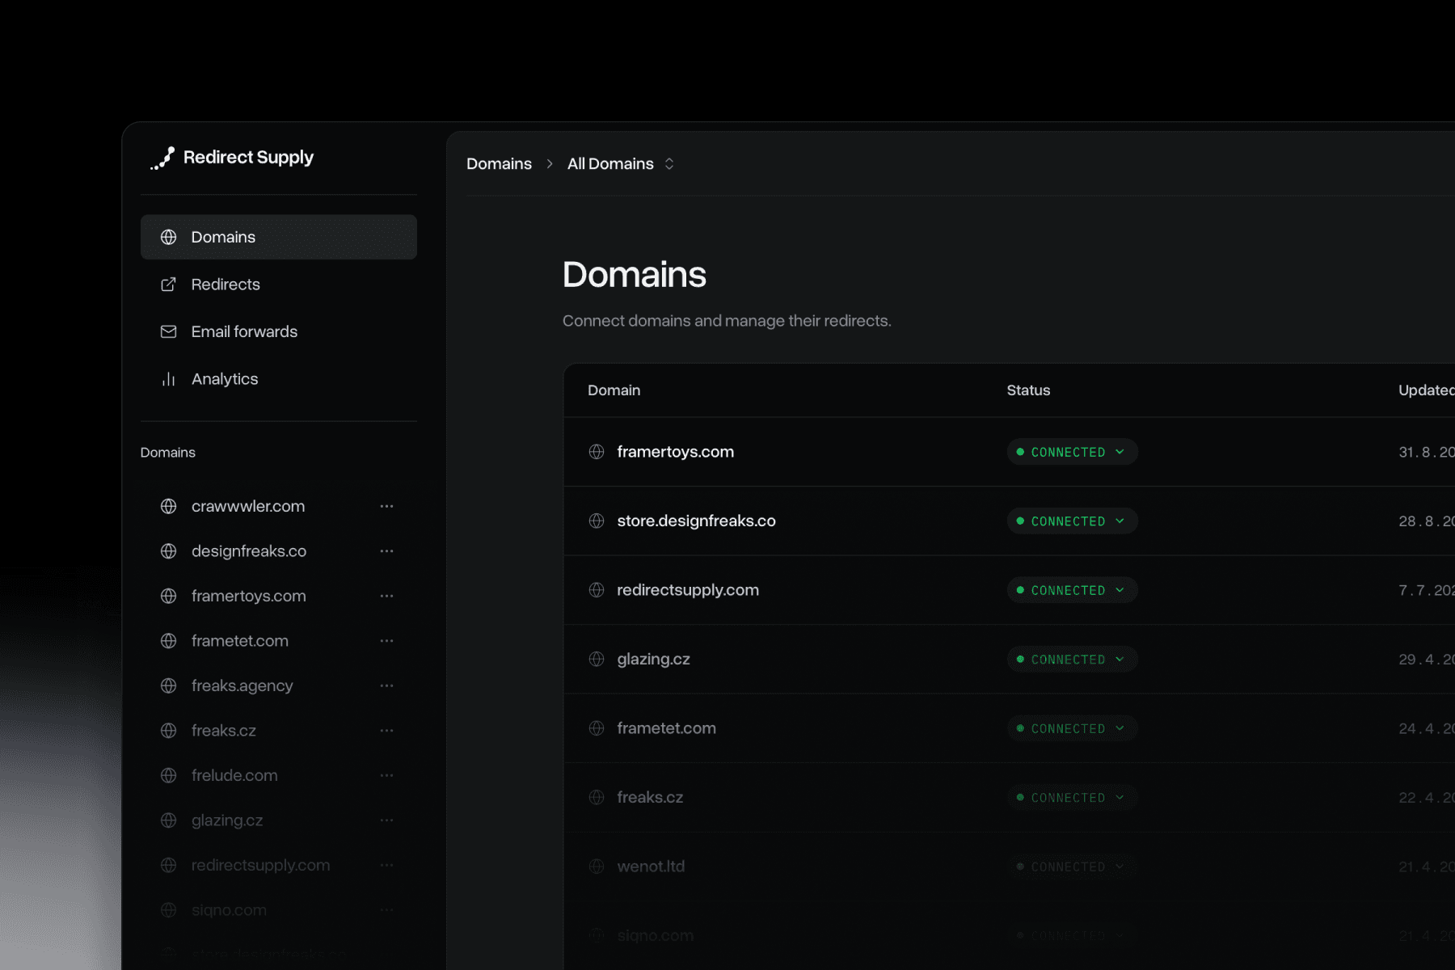1455x970 pixels.
Task: Open Email forwards in the sidebar
Action: click(x=279, y=331)
